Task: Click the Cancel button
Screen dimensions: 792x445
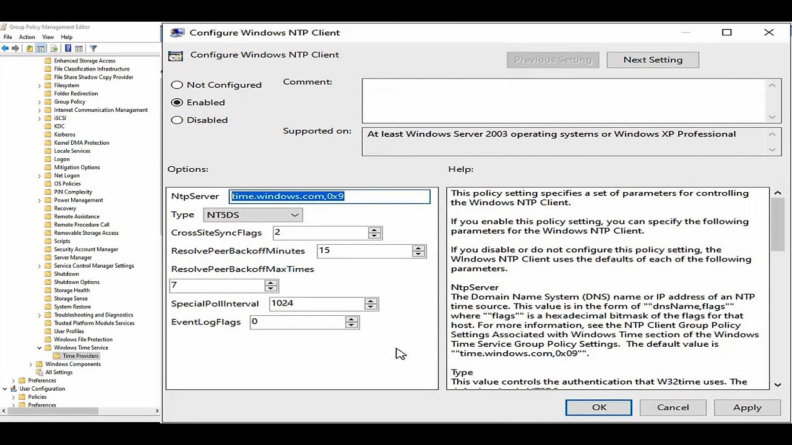Action: (673, 407)
